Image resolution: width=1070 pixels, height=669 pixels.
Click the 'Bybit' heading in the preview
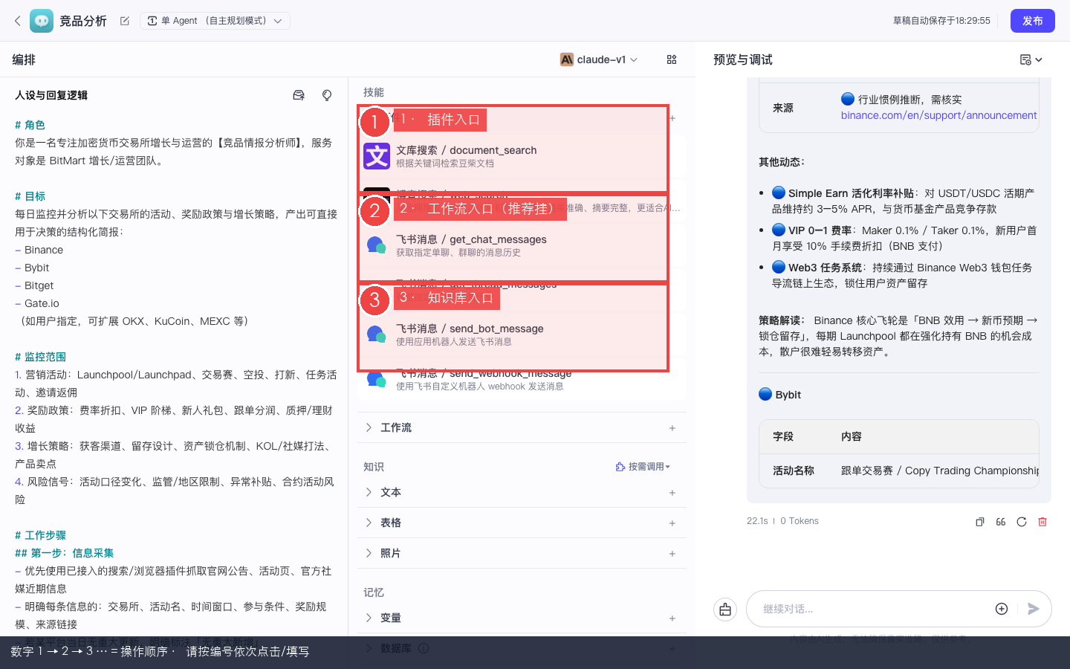point(788,395)
